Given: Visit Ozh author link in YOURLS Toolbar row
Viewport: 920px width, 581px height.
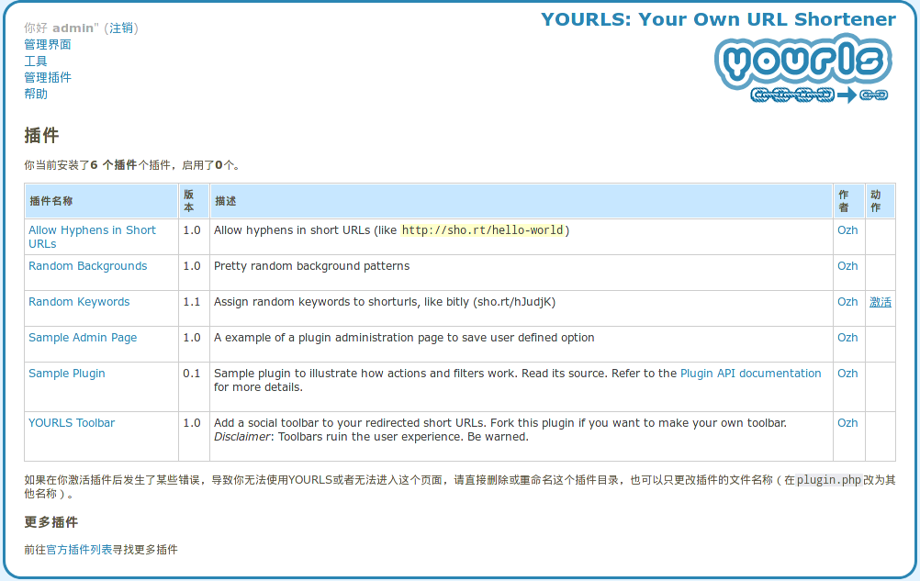Looking at the screenshot, I should (x=847, y=423).
